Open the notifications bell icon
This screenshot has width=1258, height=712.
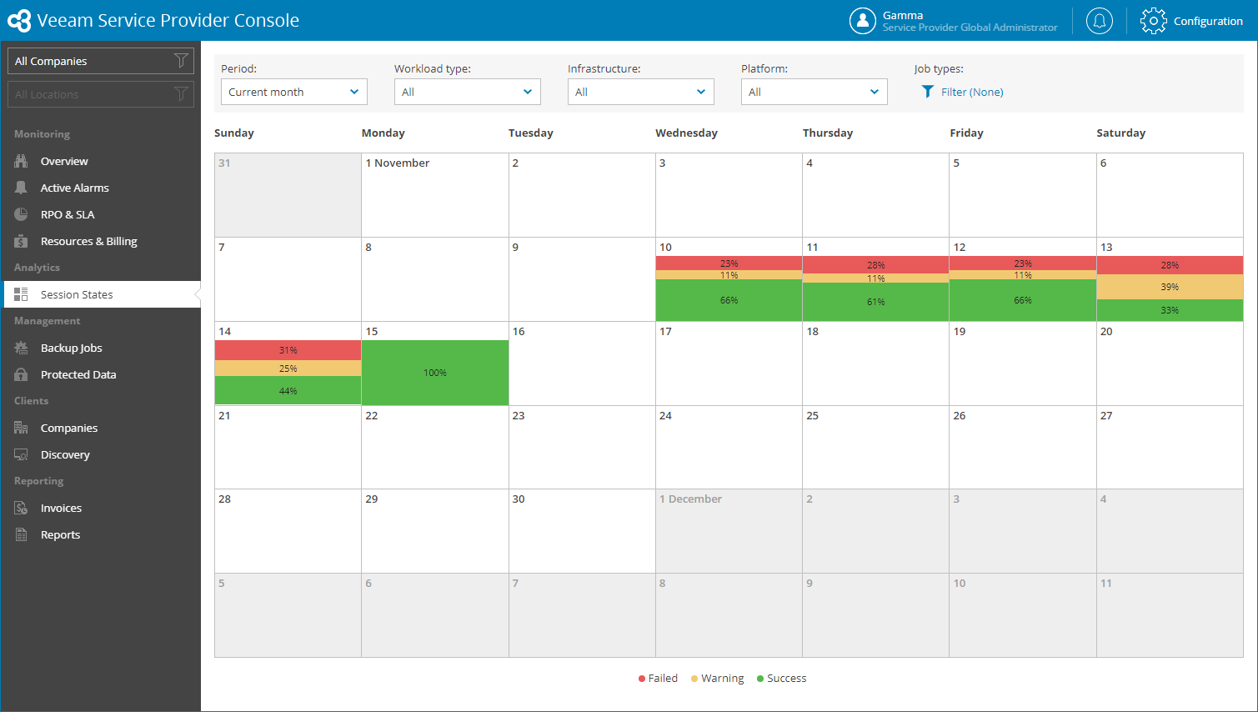1100,21
